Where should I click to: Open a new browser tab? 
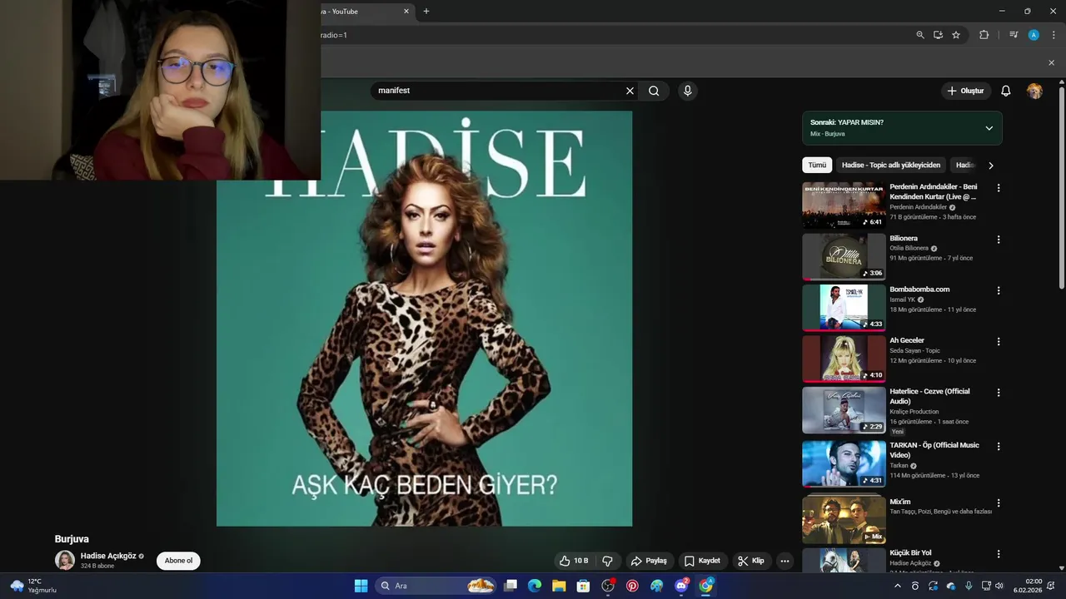click(x=426, y=12)
